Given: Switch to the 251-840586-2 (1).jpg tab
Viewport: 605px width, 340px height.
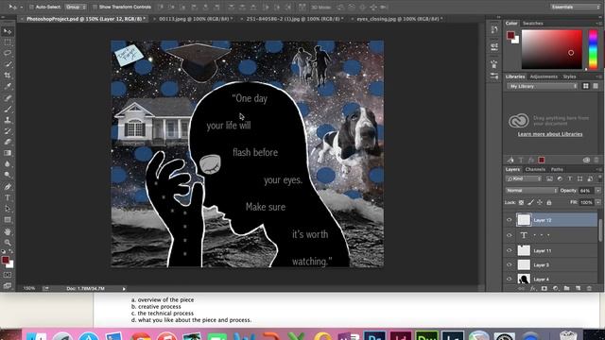Looking at the screenshot, I should pos(294,19).
